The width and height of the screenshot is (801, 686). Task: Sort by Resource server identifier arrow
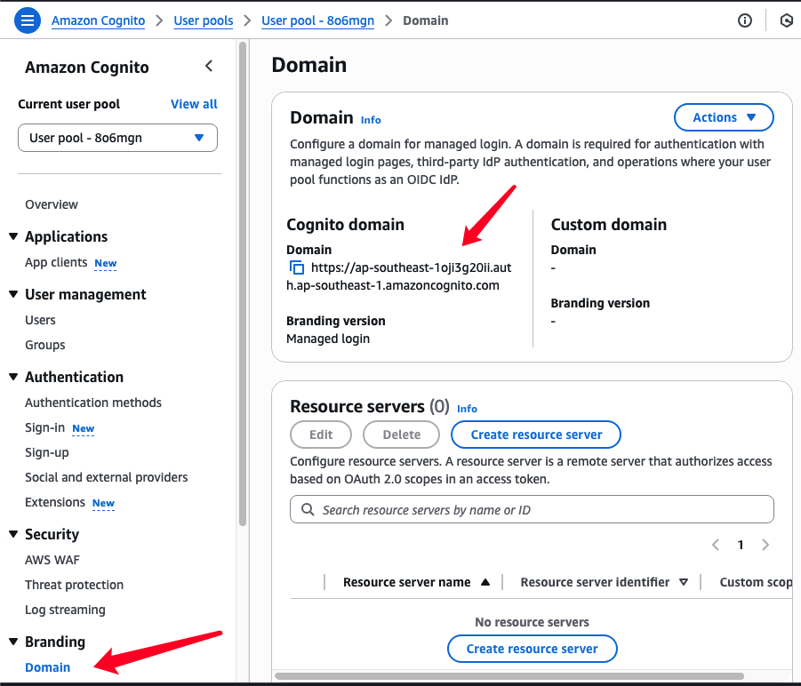tap(683, 582)
